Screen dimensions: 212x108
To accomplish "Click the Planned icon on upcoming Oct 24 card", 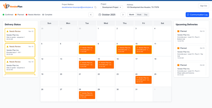I will (x=178, y=65).
